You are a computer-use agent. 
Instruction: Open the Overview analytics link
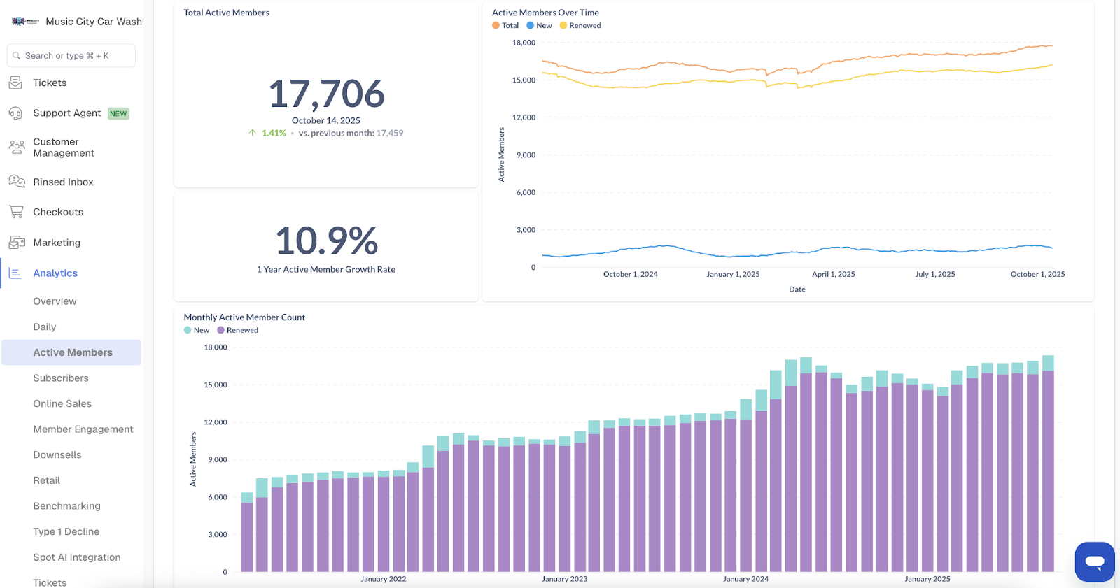tap(55, 301)
